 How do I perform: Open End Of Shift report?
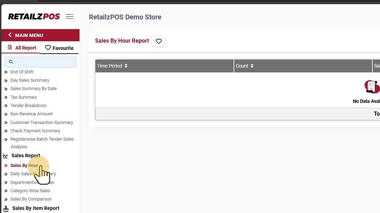tap(22, 72)
